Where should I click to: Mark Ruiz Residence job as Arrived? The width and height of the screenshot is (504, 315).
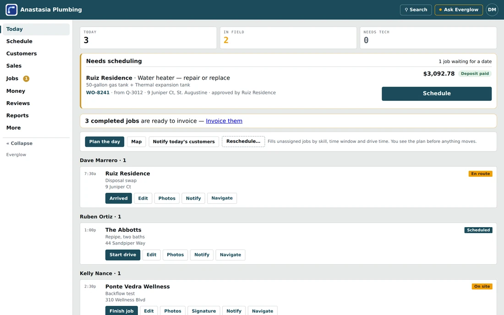tap(119, 198)
